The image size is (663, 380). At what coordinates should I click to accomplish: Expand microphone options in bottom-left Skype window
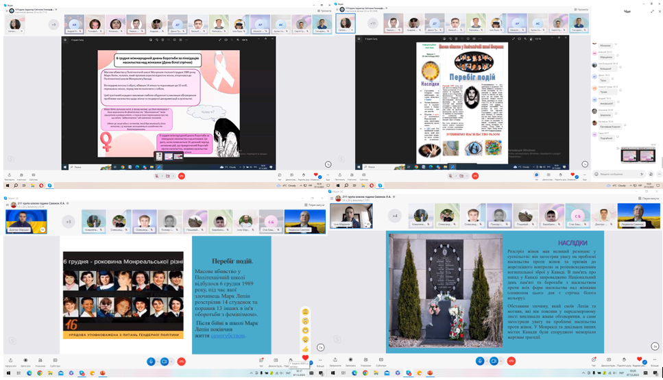[157, 362]
